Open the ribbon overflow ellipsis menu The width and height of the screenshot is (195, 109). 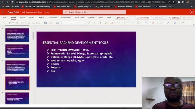point(183,23)
